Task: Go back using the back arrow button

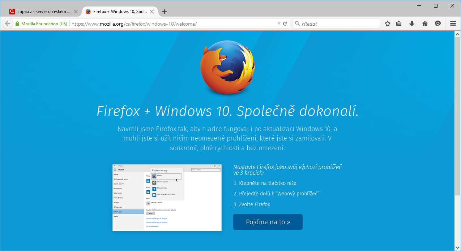Action: [7, 23]
